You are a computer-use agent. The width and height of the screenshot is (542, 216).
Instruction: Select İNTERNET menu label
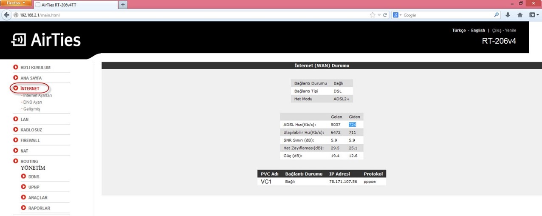[30, 88]
